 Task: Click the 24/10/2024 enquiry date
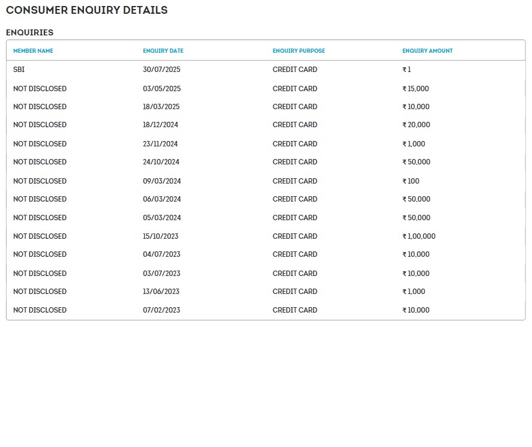161,162
